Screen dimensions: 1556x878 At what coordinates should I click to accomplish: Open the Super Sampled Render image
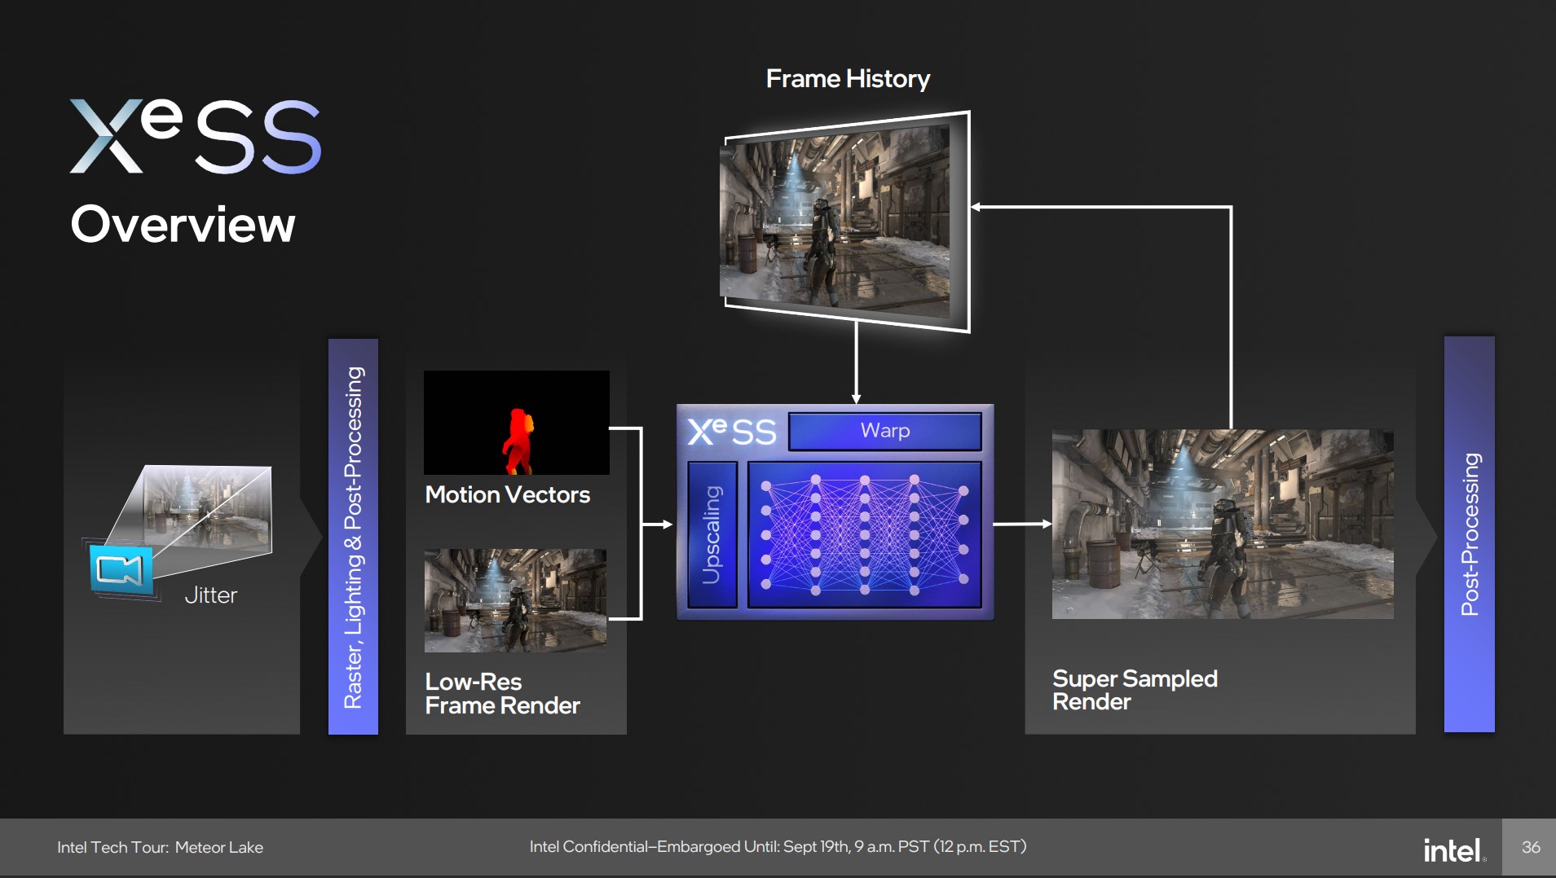click(1222, 524)
